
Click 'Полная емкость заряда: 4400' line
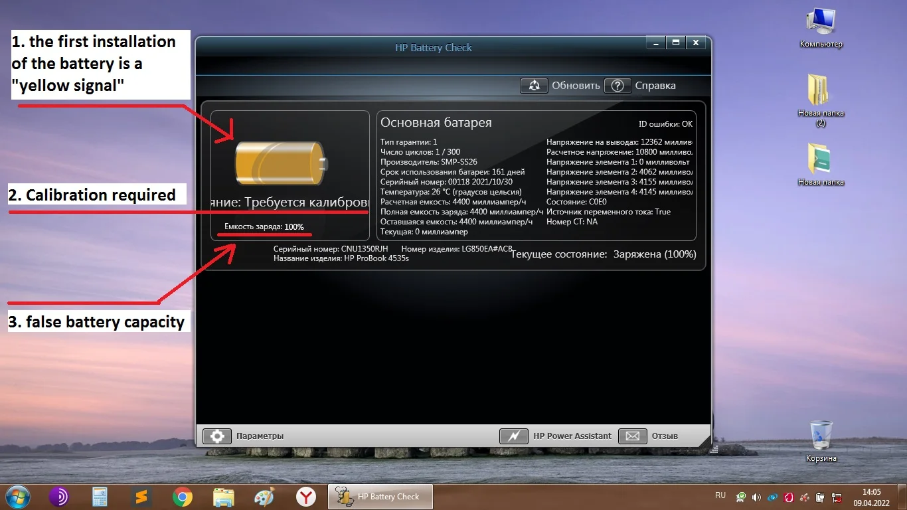tap(461, 212)
